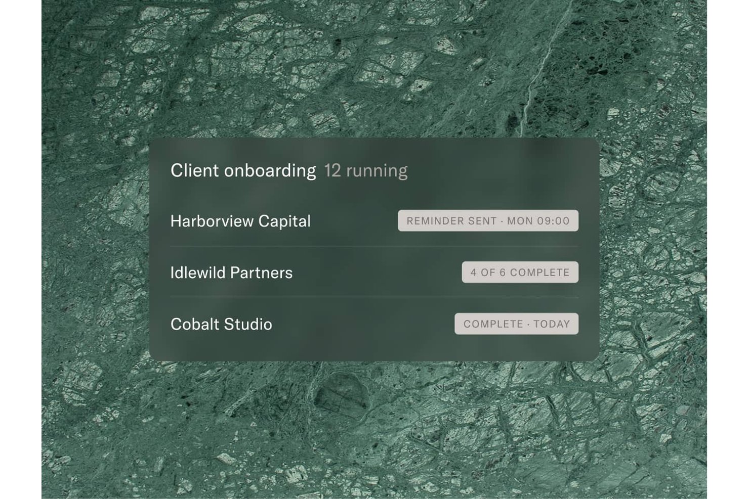Select the Cobalt Studio row
This screenshot has height=499, width=749.
pyautogui.click(x=374, y=324)
